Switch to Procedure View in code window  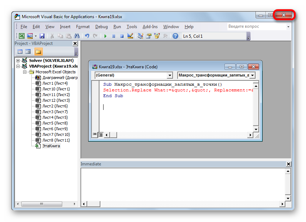(x=95, y=135)
